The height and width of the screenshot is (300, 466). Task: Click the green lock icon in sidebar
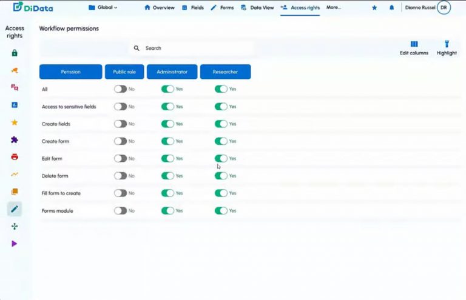point(15,53)
